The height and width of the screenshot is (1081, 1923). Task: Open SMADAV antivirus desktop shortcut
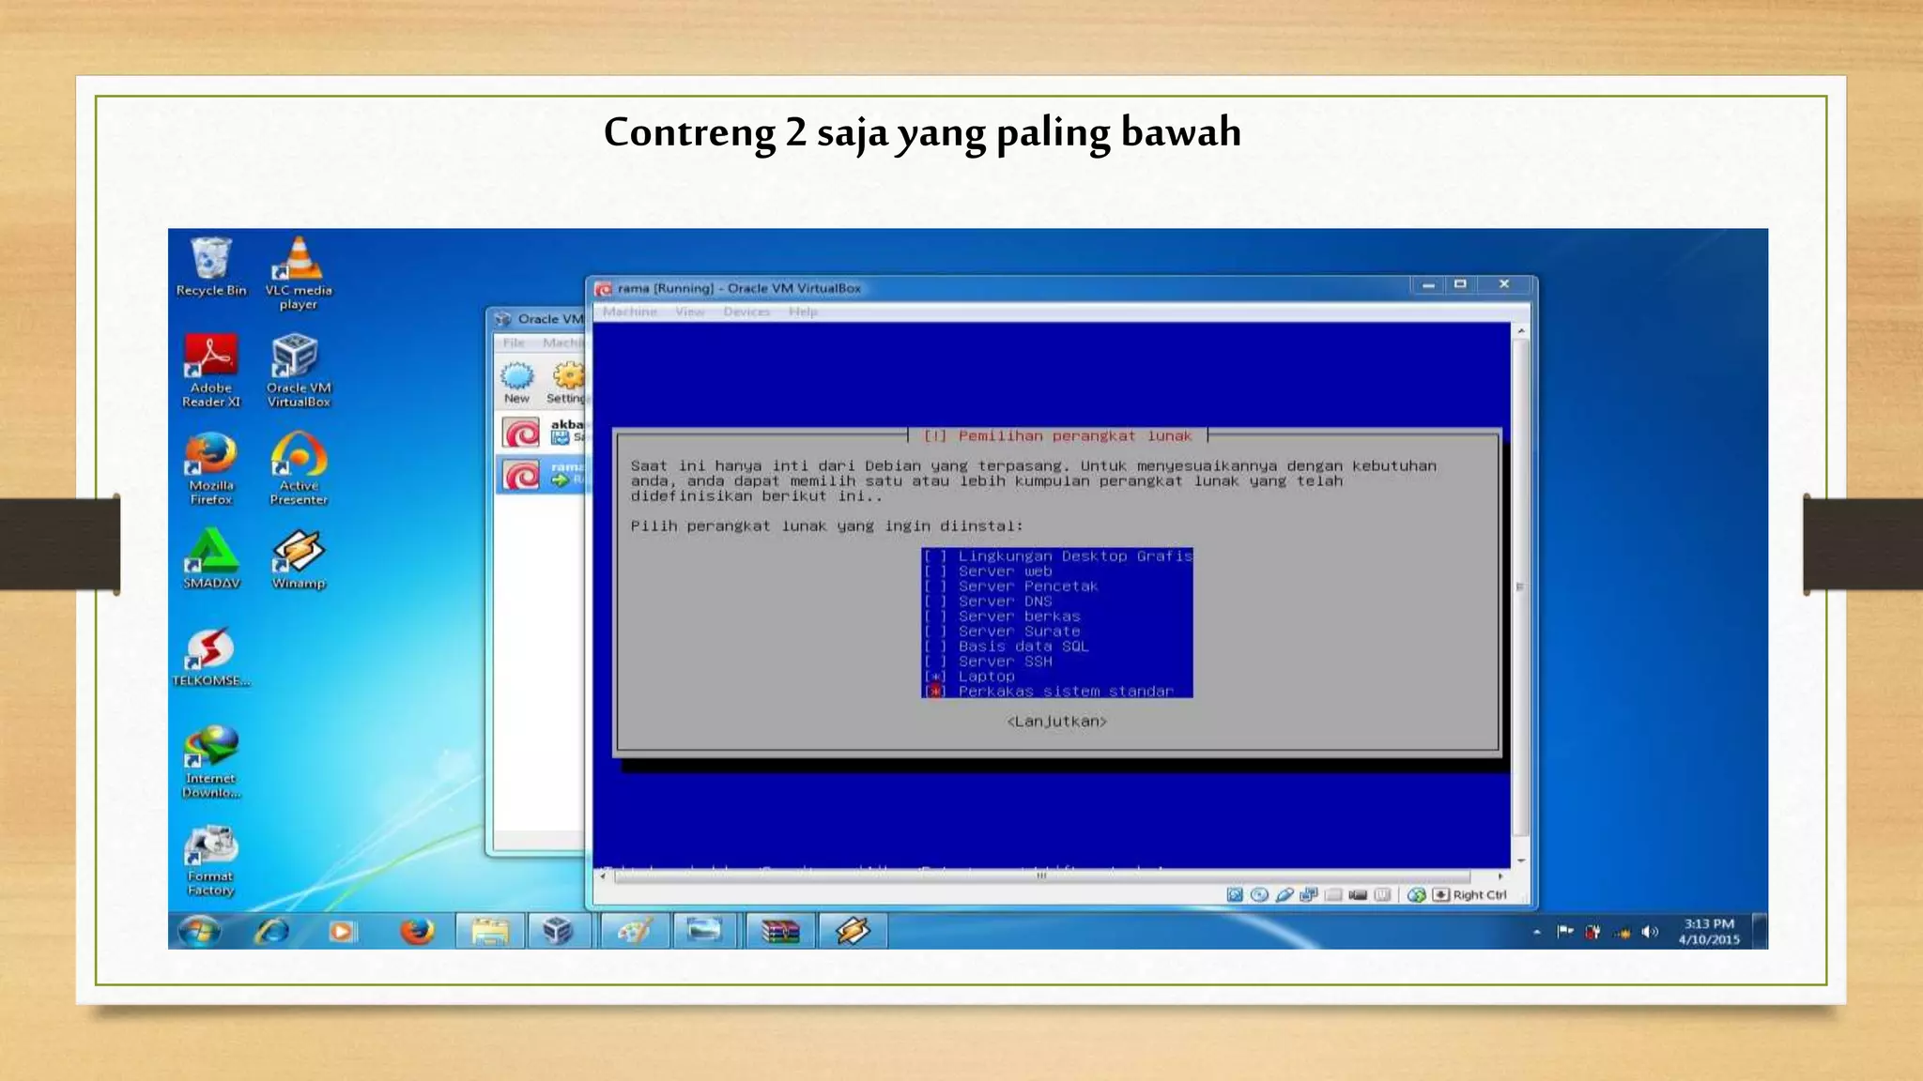210,557
